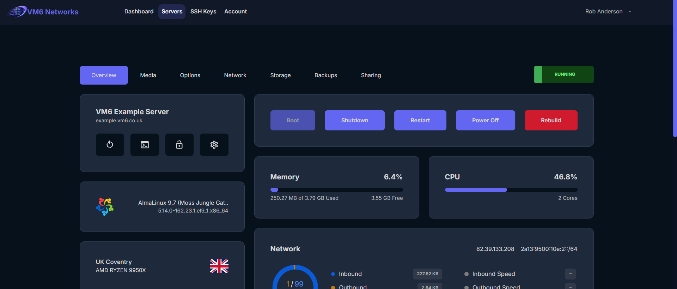Viewport: 677px width, 289px height.
Task: Click the UK flag icon
Action: pos(219,266)
